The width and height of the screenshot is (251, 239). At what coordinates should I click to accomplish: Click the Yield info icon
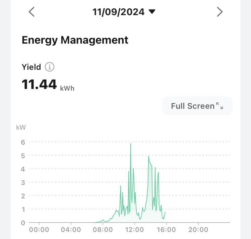(x=50, y=67)
